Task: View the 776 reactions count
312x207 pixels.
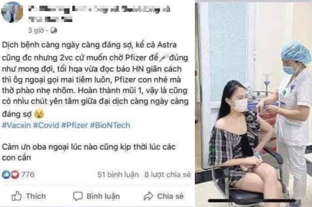Action: click(28, 174)
